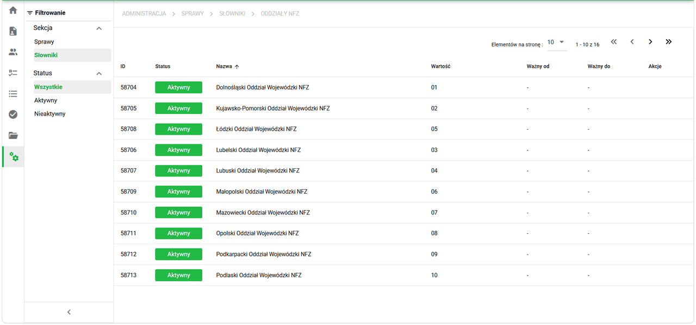
Task: Toggle sort arrow next to Nazwa
Action: pyautogui.click(x=237, y=67)
